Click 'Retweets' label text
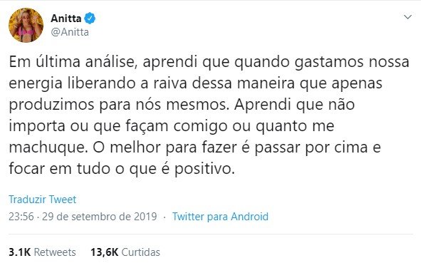The image size is (421, 263). (55, 252)
